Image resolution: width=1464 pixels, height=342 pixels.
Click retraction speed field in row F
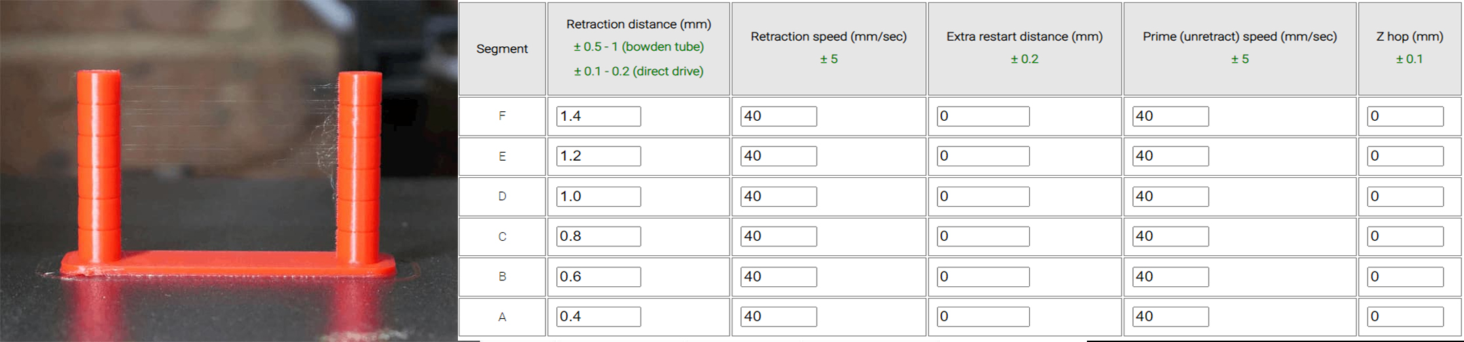click(x=779, y=116)
